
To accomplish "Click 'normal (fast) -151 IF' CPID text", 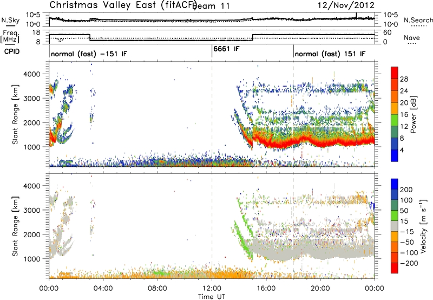I will pyautogui.click(x=89, y=54).
